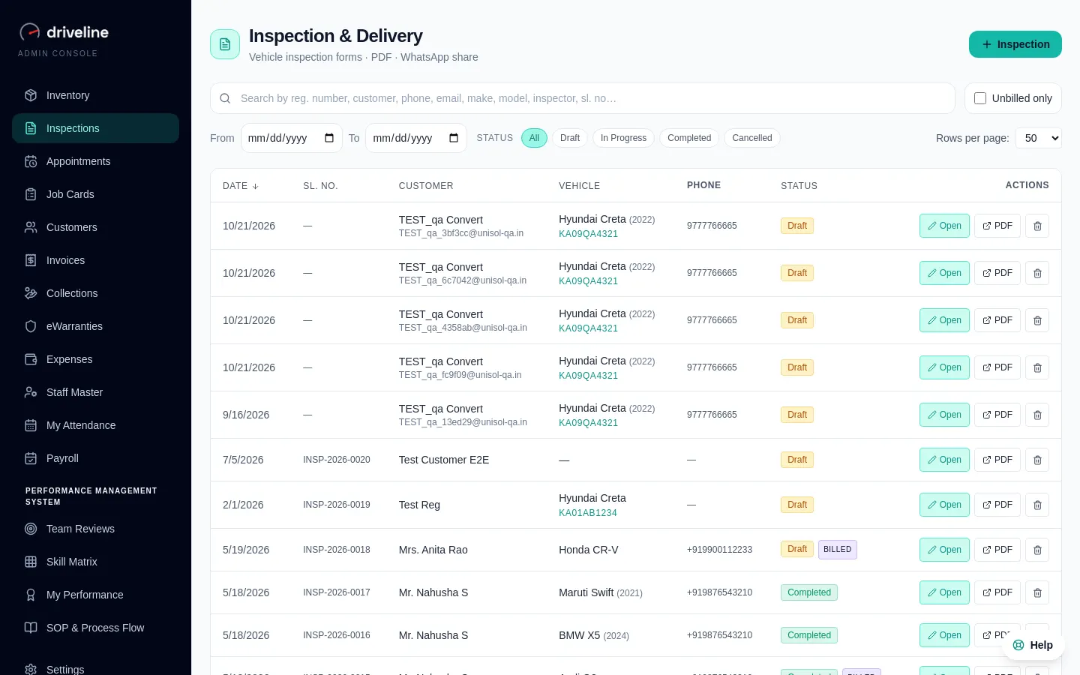Go to Expenses page
Image resolution: width=1080 pixels, height=675 pixels.
pos(95,359)
